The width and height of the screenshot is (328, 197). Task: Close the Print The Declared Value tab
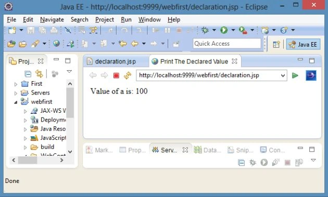(235, 61)
